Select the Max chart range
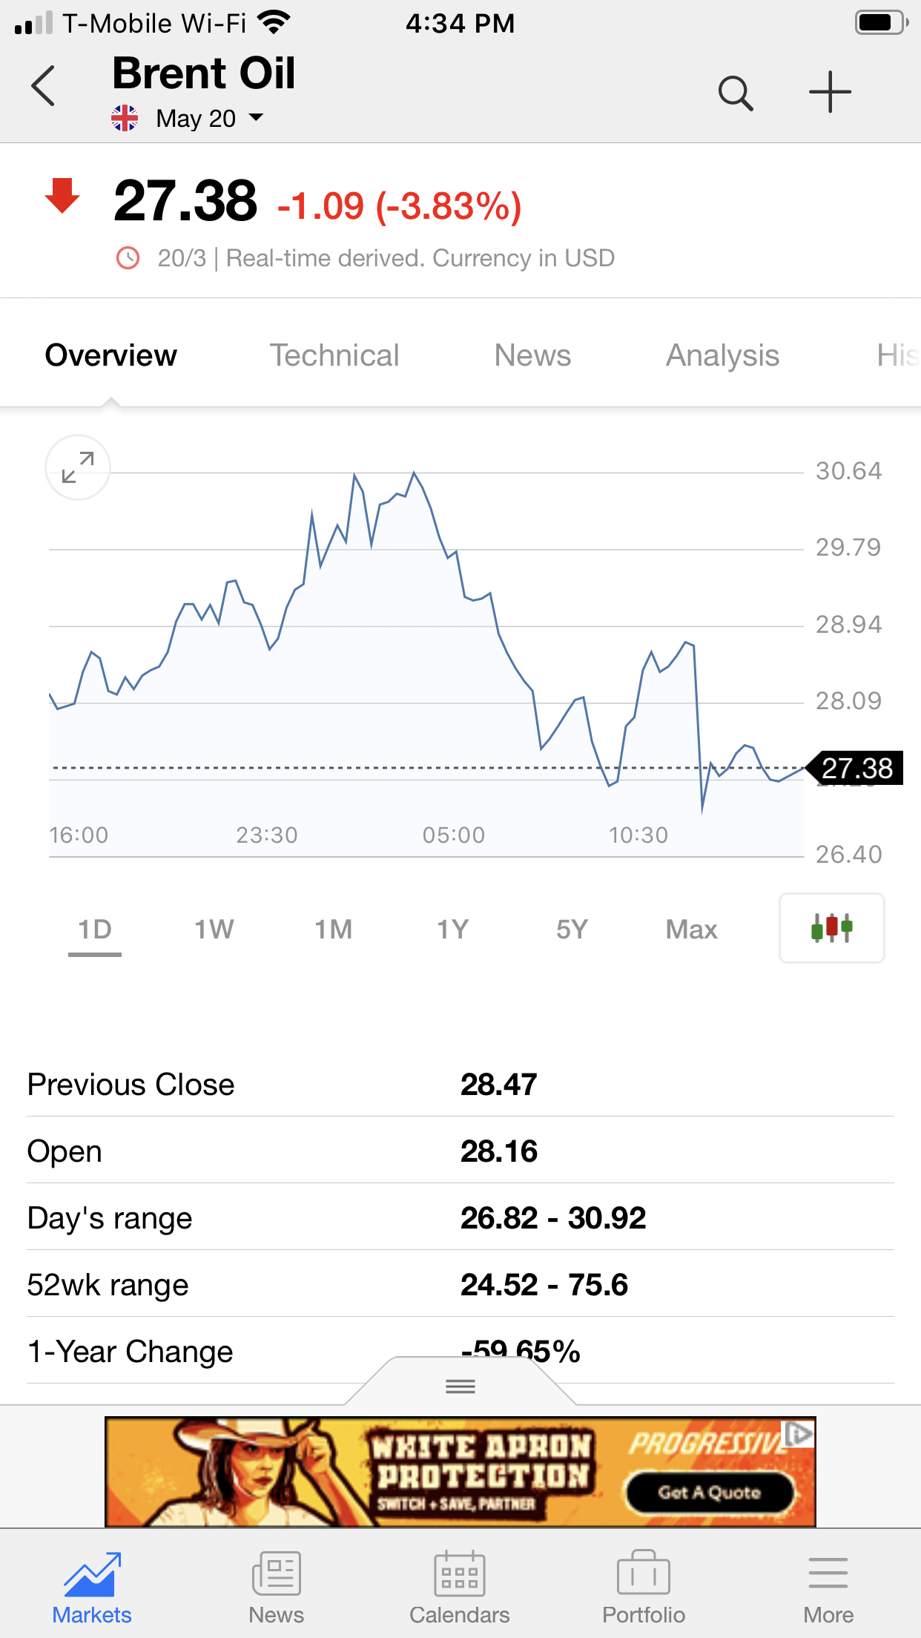The height and width of the screenshot is (1638, 921). pos(691,929)
